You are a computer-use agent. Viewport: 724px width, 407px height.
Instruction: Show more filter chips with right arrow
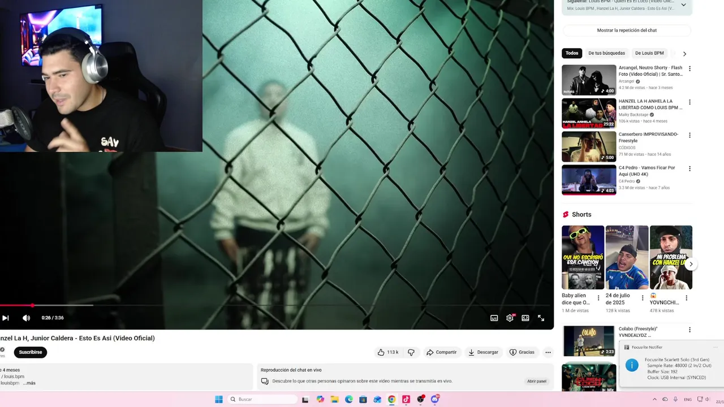[x=684, y=54]
